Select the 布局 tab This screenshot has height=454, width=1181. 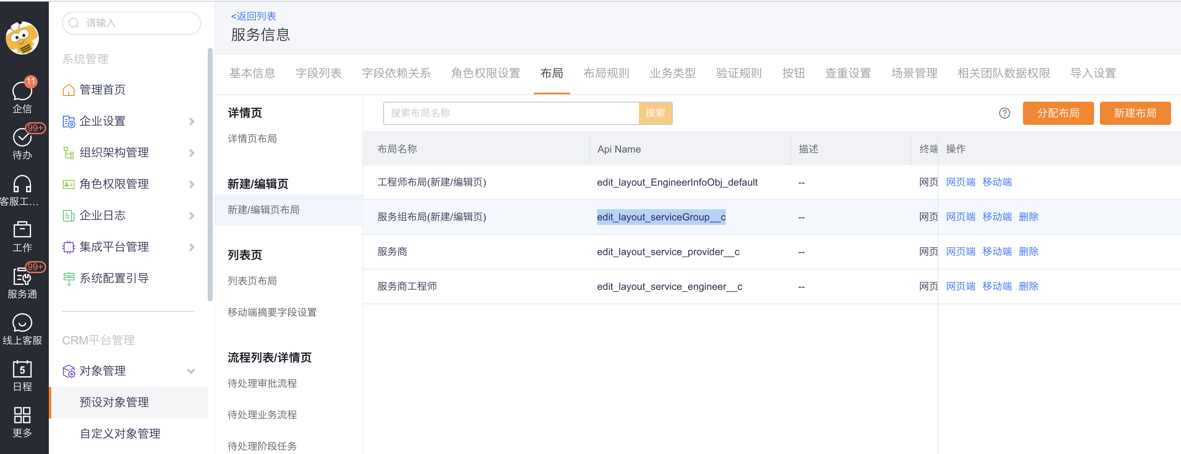tap(552, 73)
